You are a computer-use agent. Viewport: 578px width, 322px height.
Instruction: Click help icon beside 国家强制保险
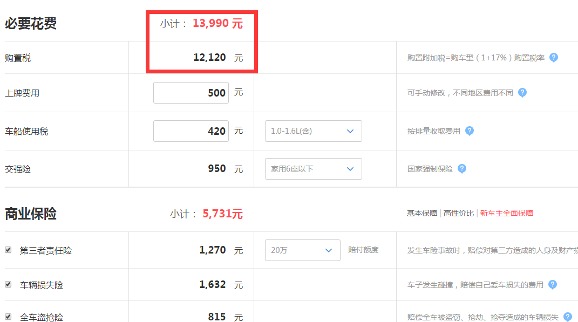click(462, 169)
